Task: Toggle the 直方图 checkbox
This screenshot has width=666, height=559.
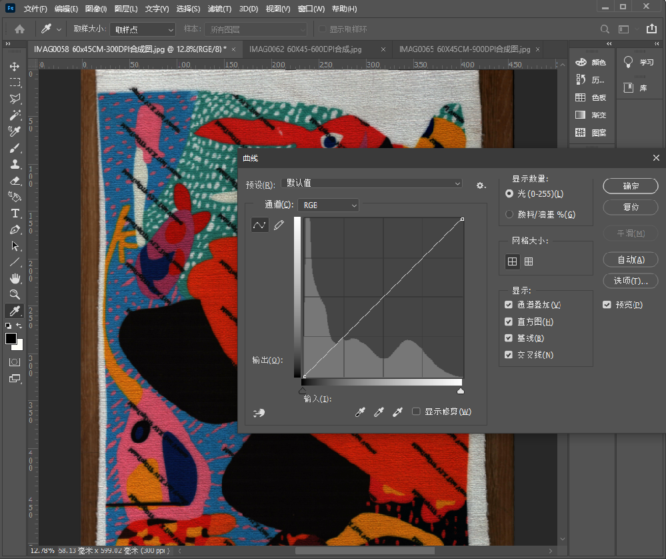Action: click(x=509, y=322)
